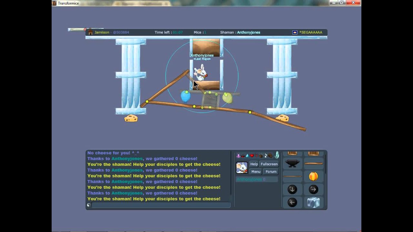Trigger the red heart kiss emote
Screen dimensions: 413x232
pos(252,156)
